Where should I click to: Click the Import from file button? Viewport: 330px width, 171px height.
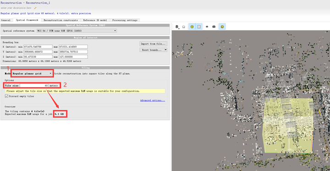[x=153, y=44]
